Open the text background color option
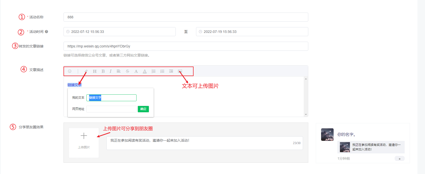 click(145, 71)
